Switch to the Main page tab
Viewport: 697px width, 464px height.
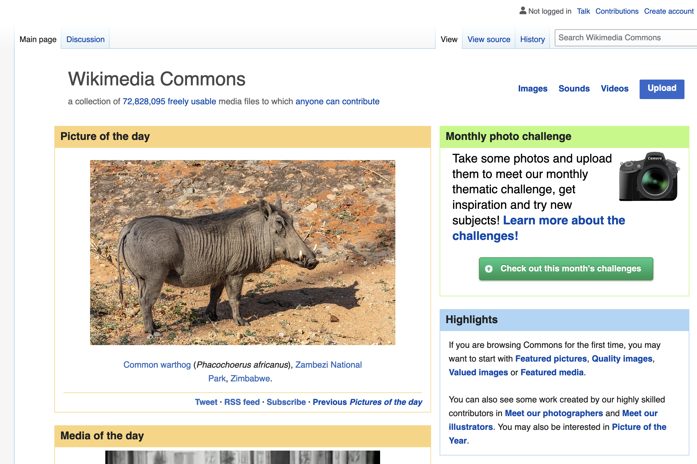click(x=38, y=39)
